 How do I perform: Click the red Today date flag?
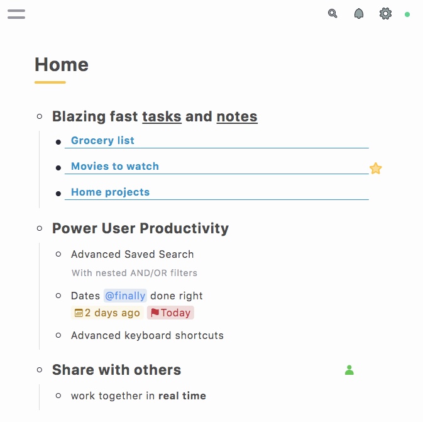pos(170,313)
